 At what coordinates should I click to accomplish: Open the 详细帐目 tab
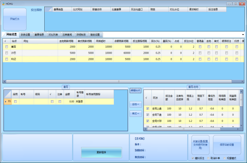tap(81, 35)
